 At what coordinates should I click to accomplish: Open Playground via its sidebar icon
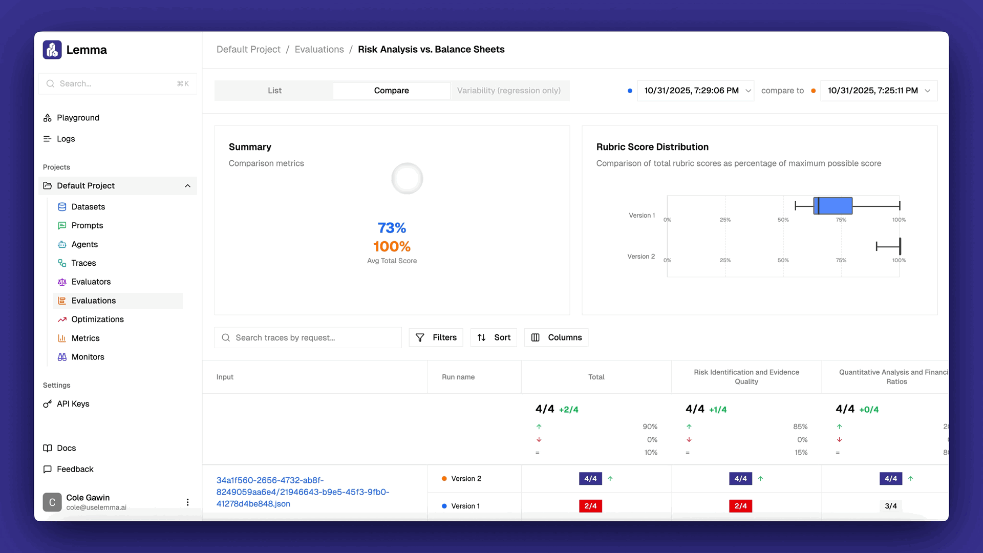(x=48, y=118)
